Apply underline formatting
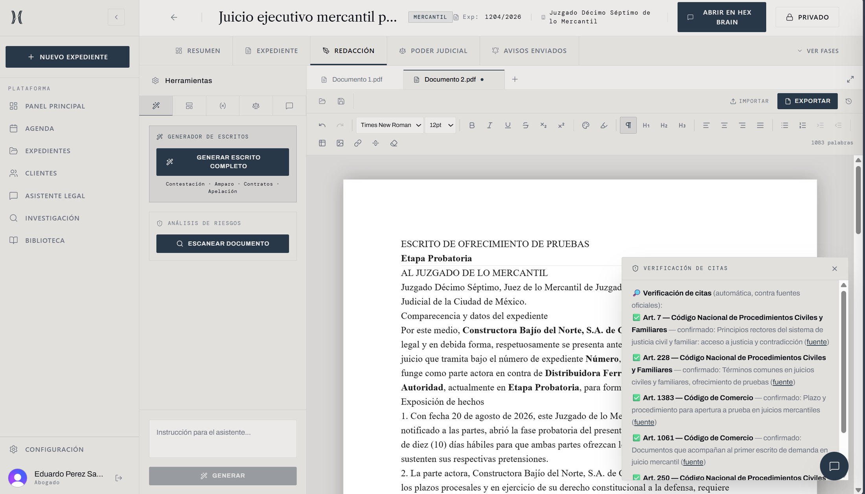 (508, 125)
